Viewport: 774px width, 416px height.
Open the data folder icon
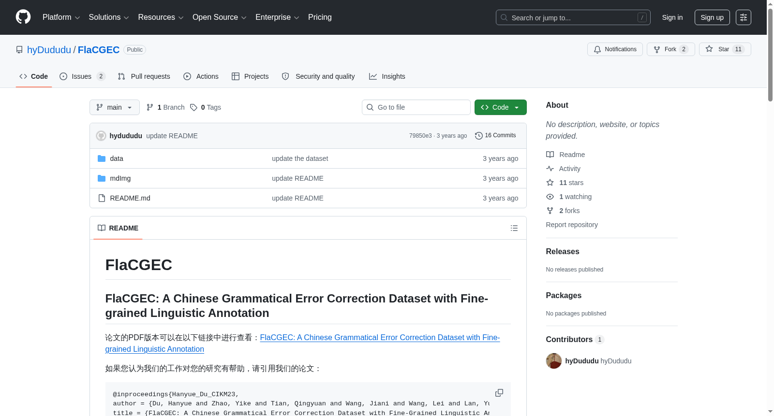102,158
